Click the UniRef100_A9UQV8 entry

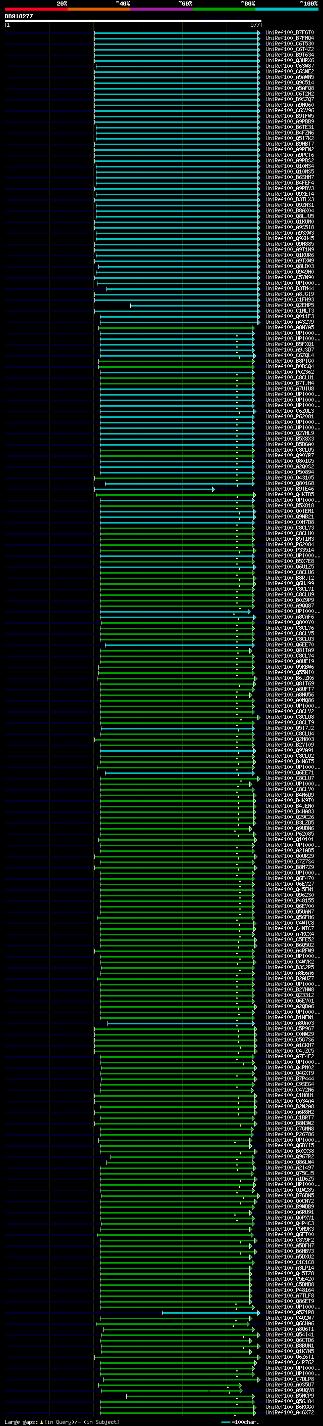click(290, 1391)
